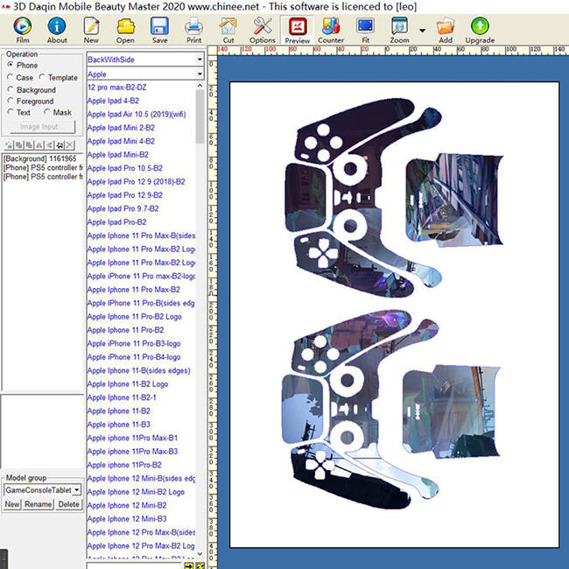
Task: Select the Cut tool icon
Action: coord(228,29)
